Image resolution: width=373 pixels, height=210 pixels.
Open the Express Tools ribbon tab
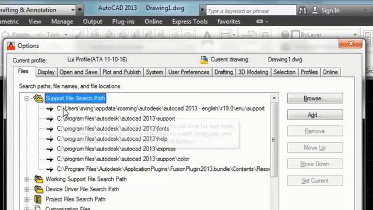pos(190,22)
